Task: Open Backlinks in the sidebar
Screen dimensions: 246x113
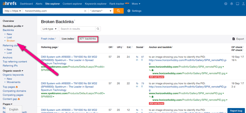Action: click(8, 30)
